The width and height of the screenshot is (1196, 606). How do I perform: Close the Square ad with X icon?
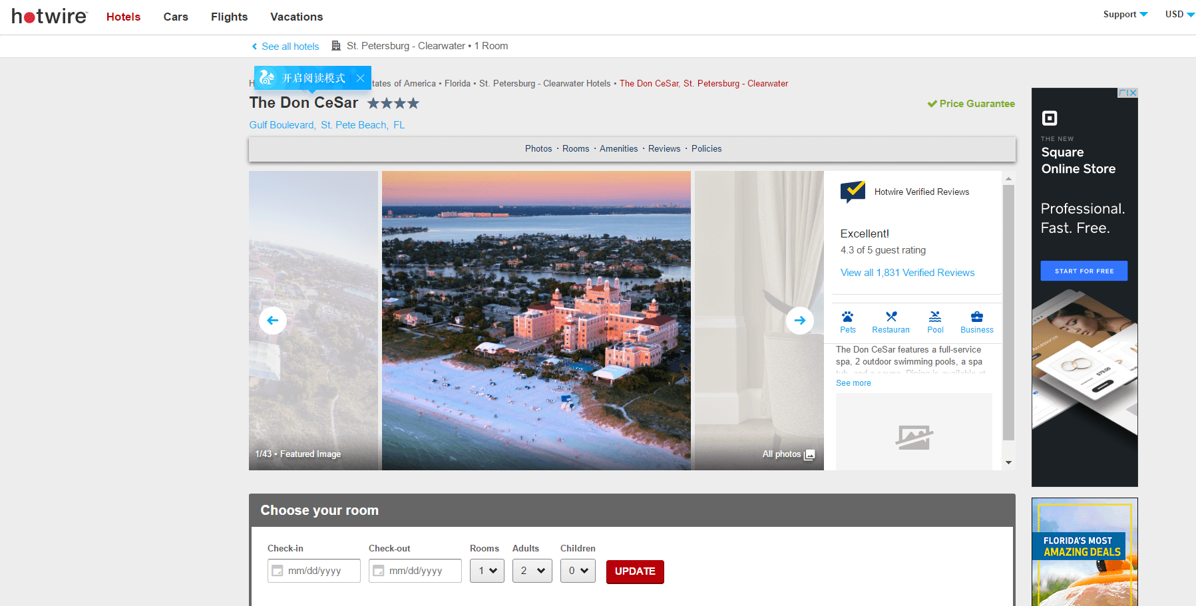click(x=1133, y=92)
